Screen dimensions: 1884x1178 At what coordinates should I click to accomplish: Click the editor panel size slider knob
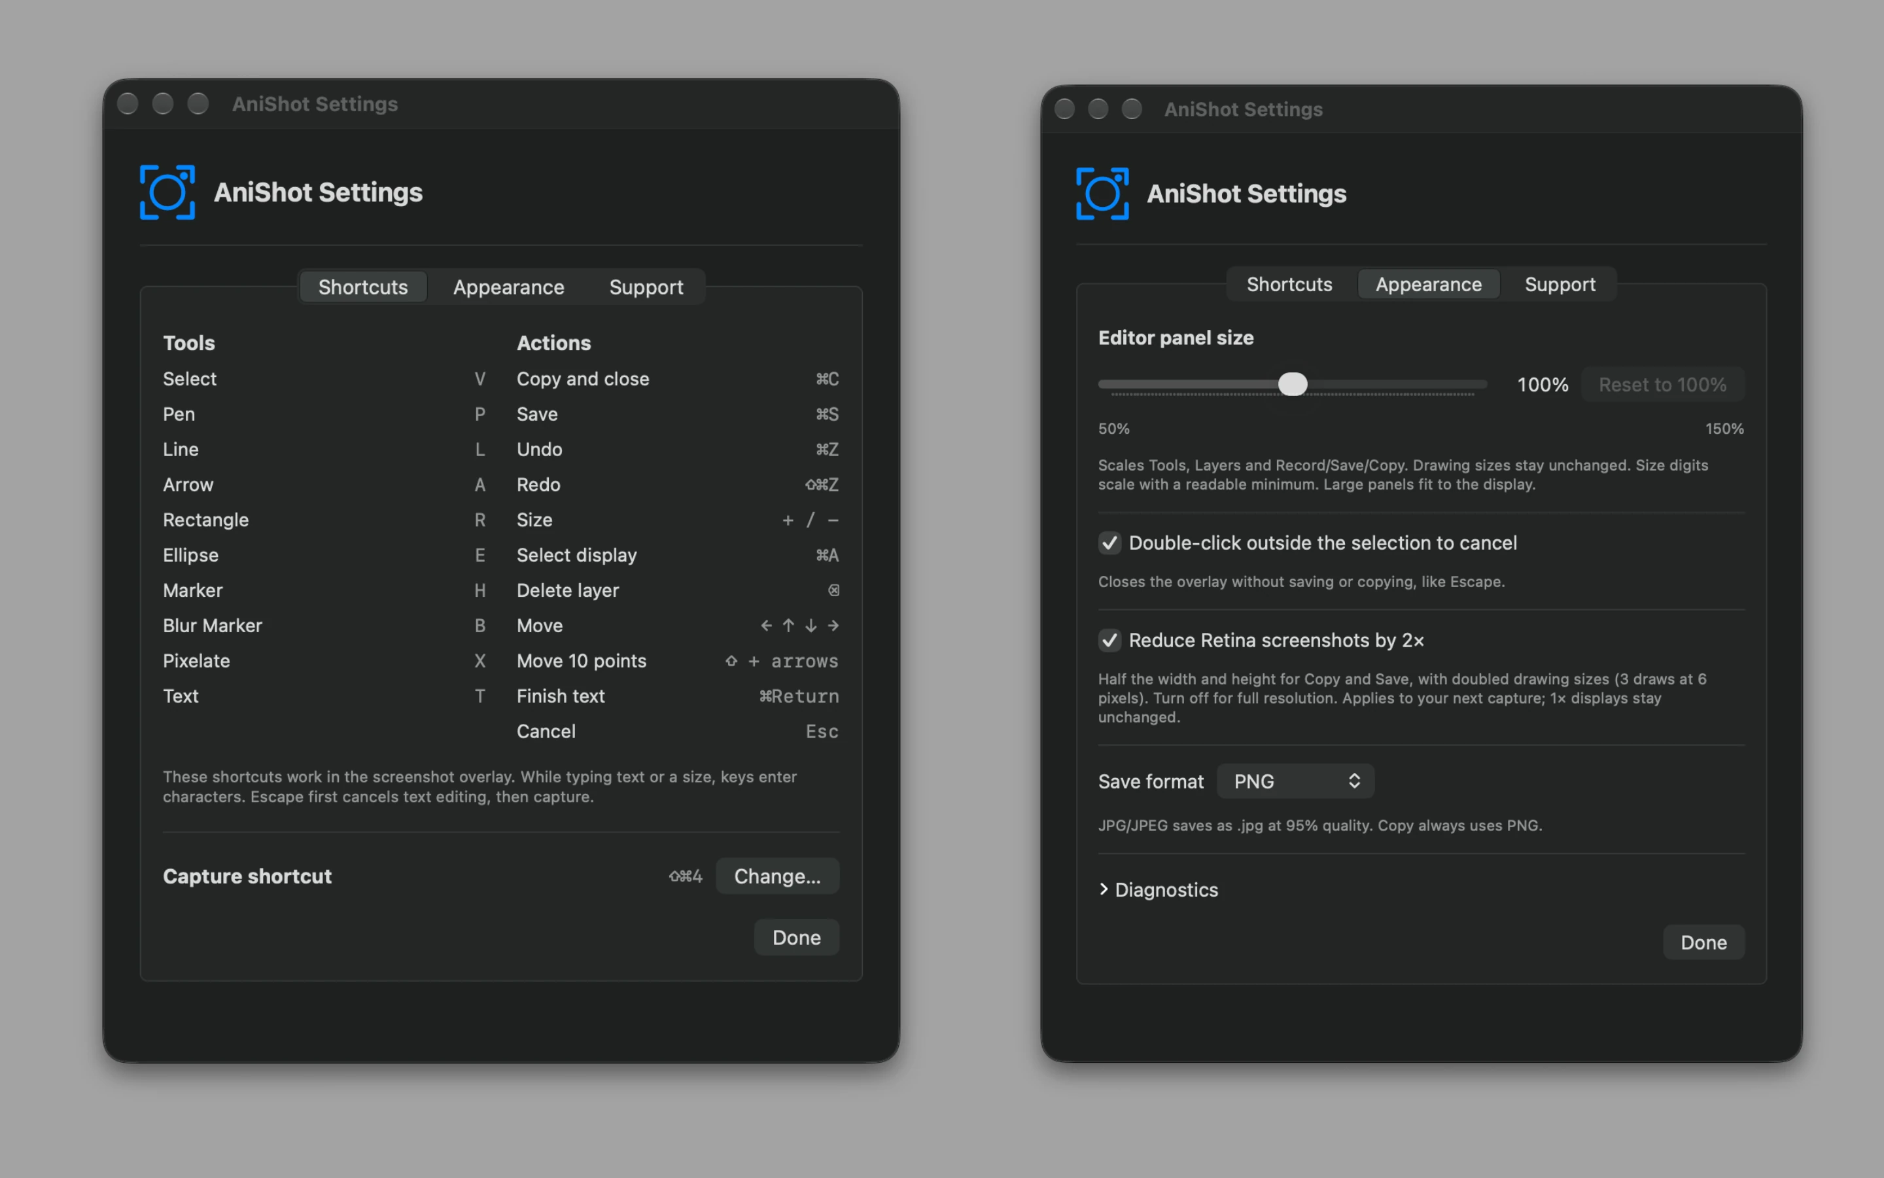click(x=1293, y=384)
